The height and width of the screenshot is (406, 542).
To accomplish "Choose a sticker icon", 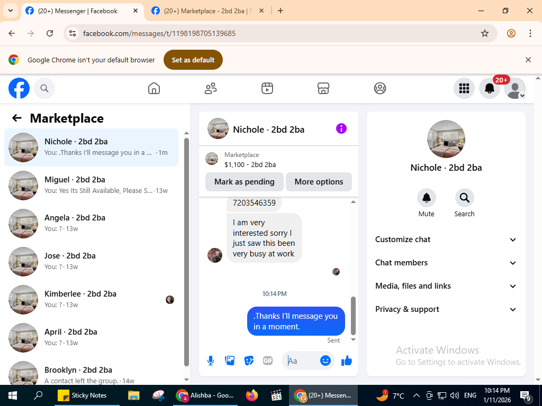I will pyautogui.click(x=249, y=361).
